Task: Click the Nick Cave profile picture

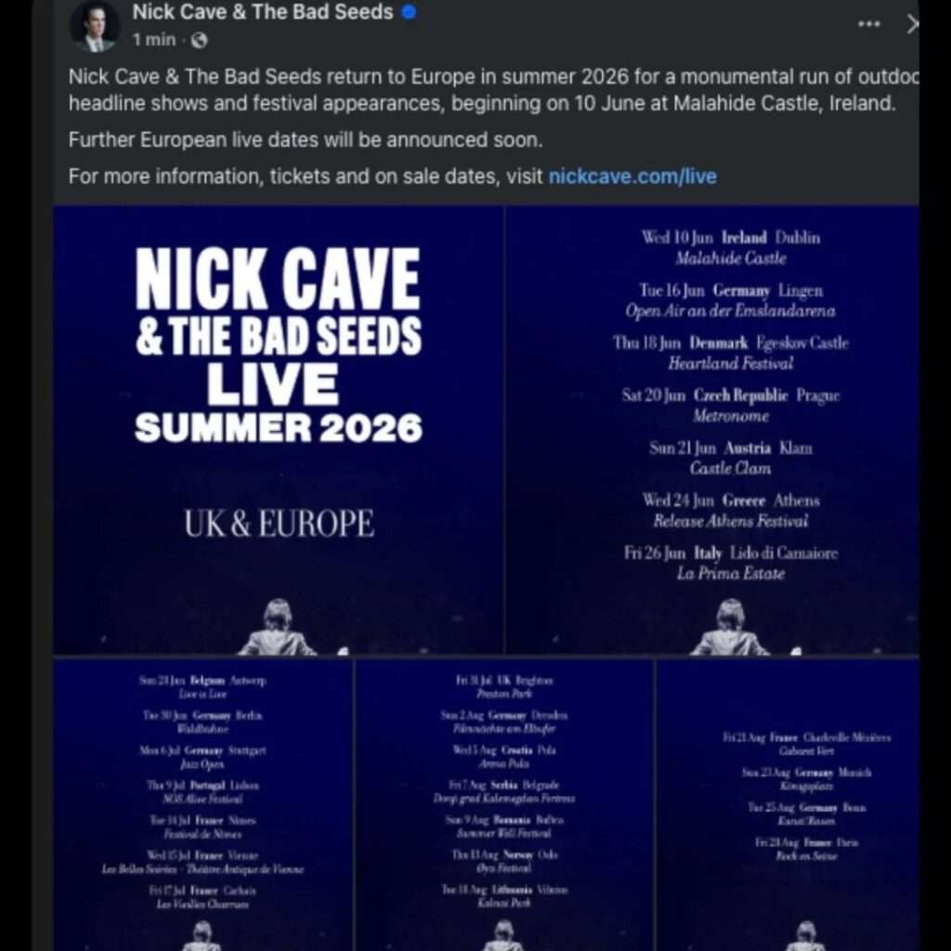Action: click(x=95, y=26)
